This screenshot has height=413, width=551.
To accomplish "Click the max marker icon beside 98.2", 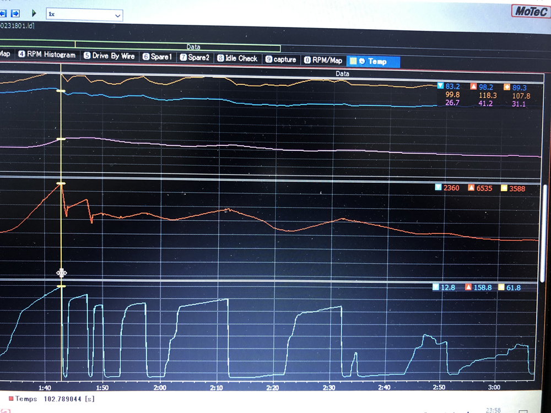I will (x=473, y=86).
